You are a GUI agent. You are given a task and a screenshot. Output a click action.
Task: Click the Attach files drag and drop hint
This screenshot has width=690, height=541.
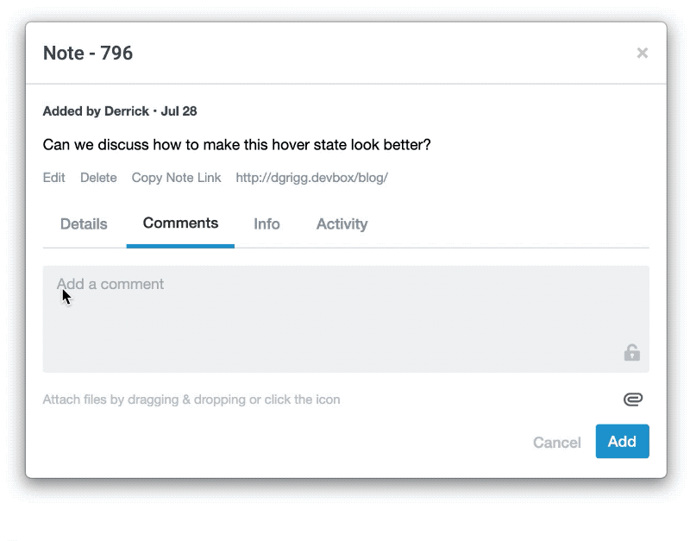pyautogui.click(x=191, y=399)
